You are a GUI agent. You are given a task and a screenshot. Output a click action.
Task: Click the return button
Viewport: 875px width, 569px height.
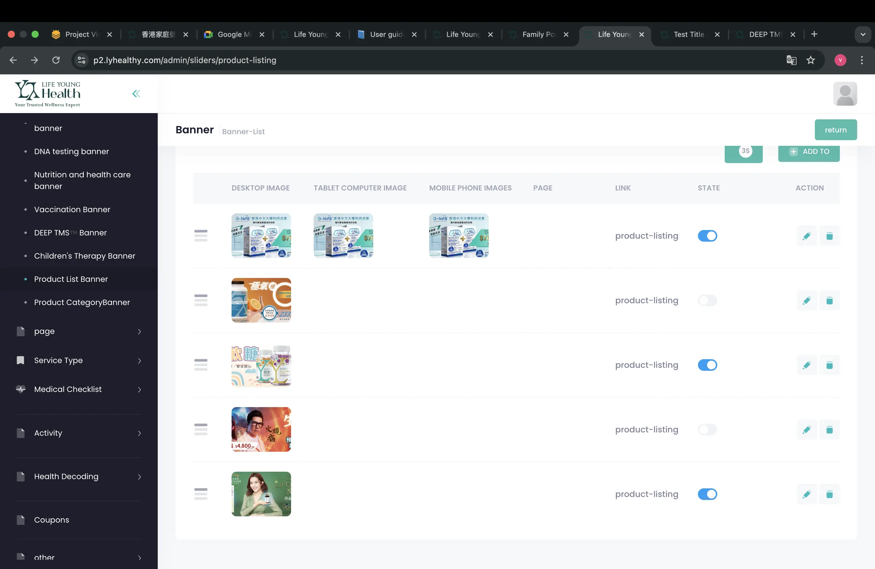(835, 130)
